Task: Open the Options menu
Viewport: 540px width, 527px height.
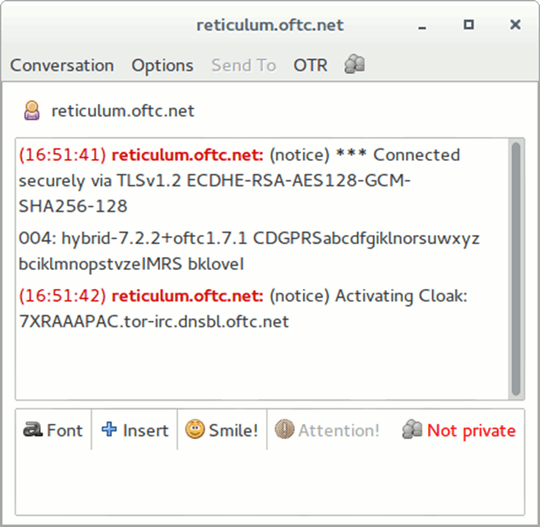Action: coord(162,65)
